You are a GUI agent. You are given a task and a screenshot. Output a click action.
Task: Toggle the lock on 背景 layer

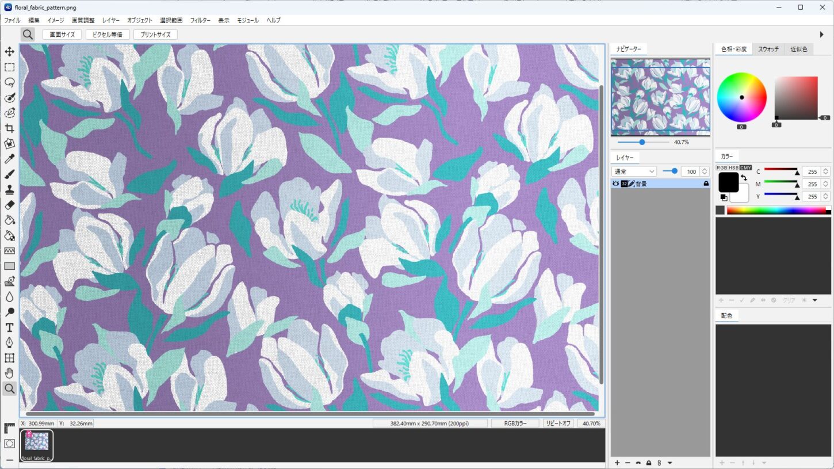coord(706,184)
